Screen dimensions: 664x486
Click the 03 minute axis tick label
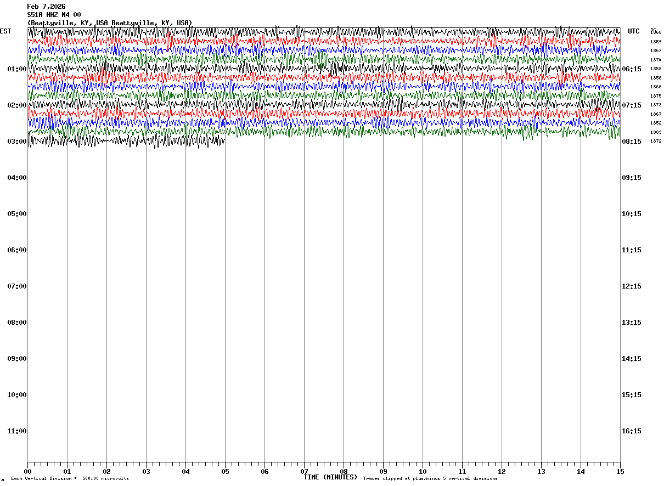146,472
